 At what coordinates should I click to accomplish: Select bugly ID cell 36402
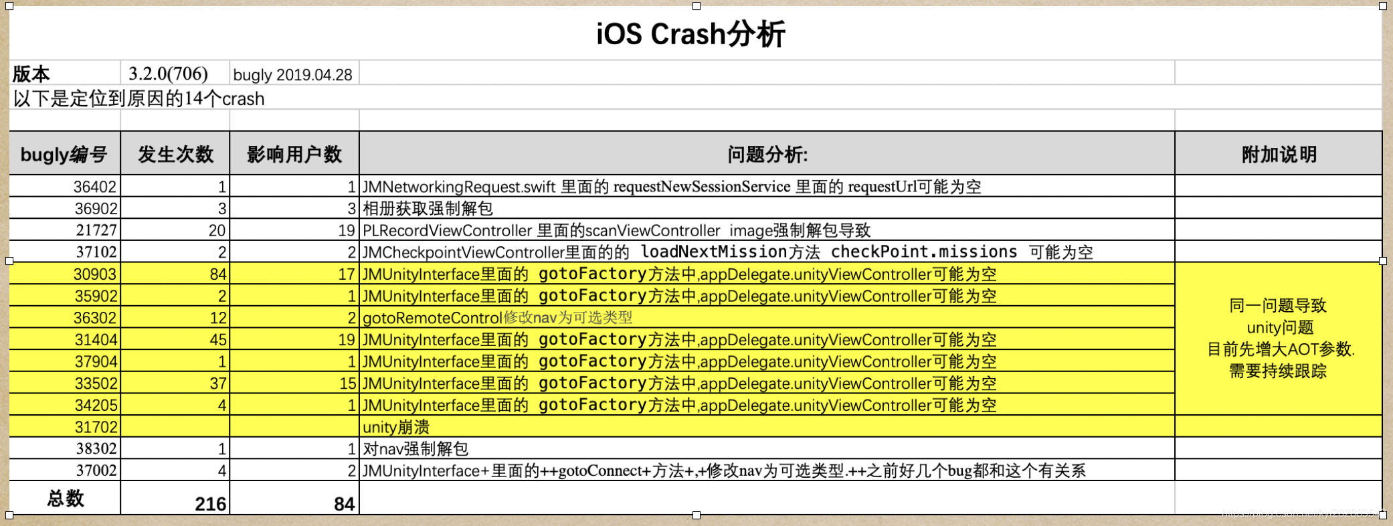pos(65,186)
